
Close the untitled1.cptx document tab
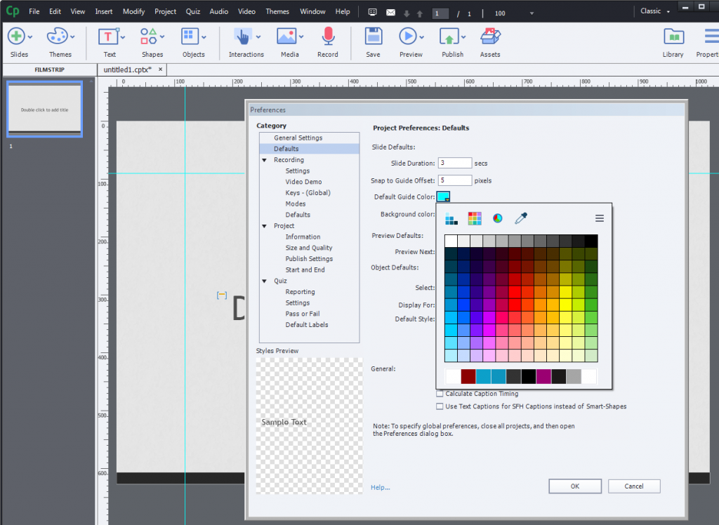pyautogui.click(x=161, y=69)
